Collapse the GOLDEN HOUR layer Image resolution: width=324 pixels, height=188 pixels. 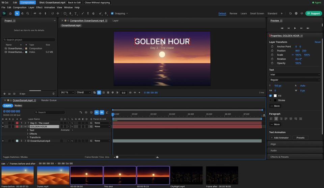(25, 126)
